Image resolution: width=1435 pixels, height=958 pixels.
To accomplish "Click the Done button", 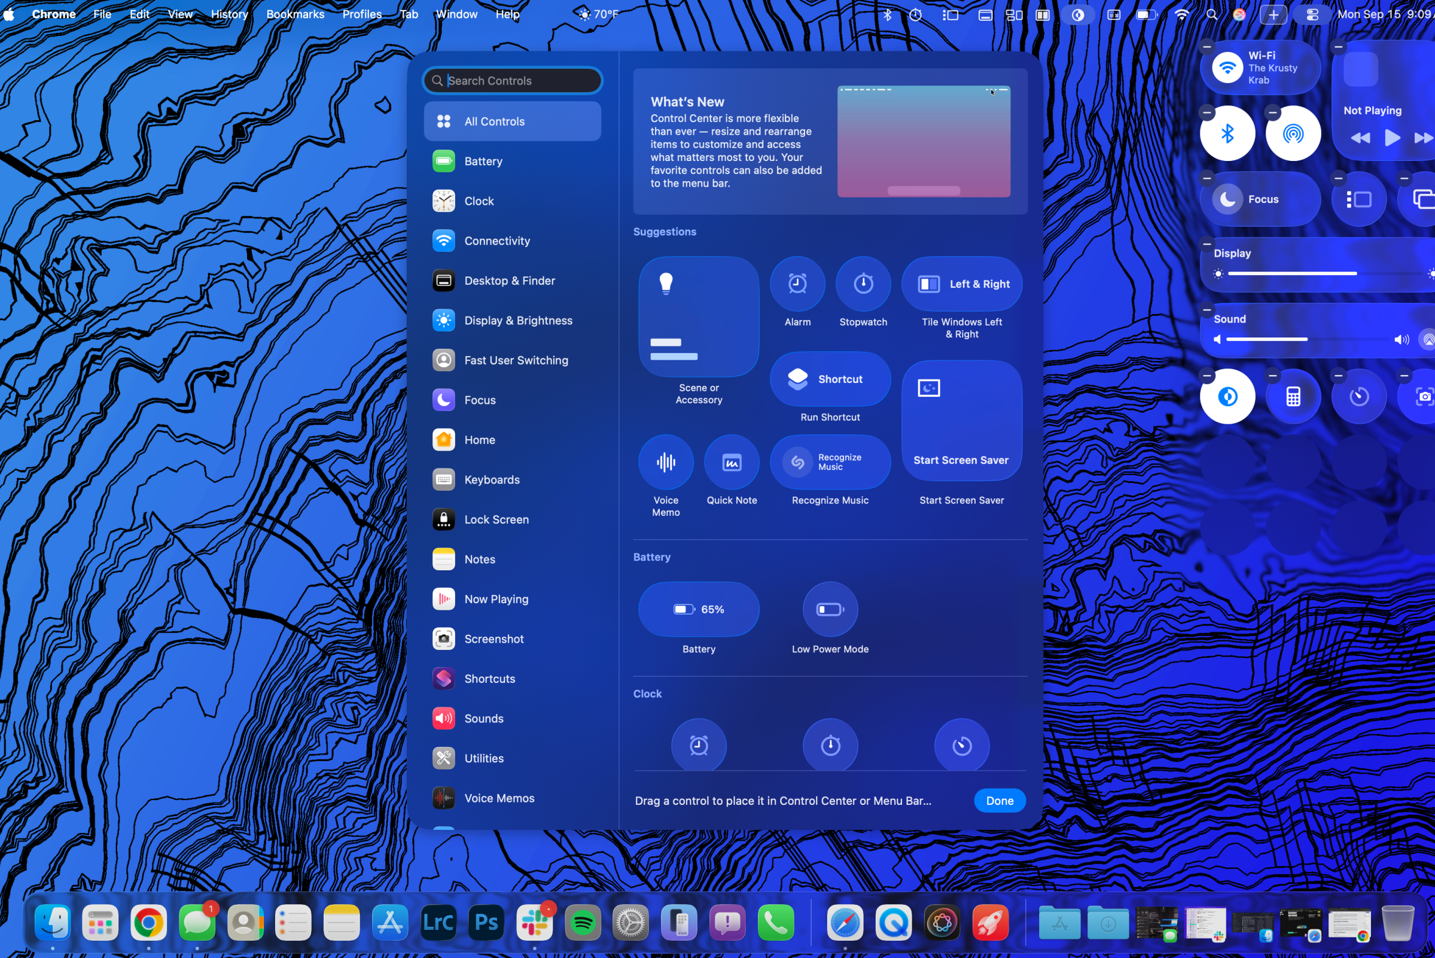I will 999,801.
